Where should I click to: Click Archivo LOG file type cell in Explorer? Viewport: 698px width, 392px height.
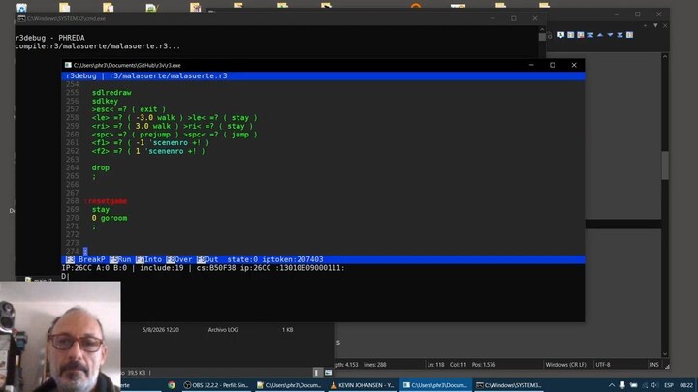tap(223, 330)
